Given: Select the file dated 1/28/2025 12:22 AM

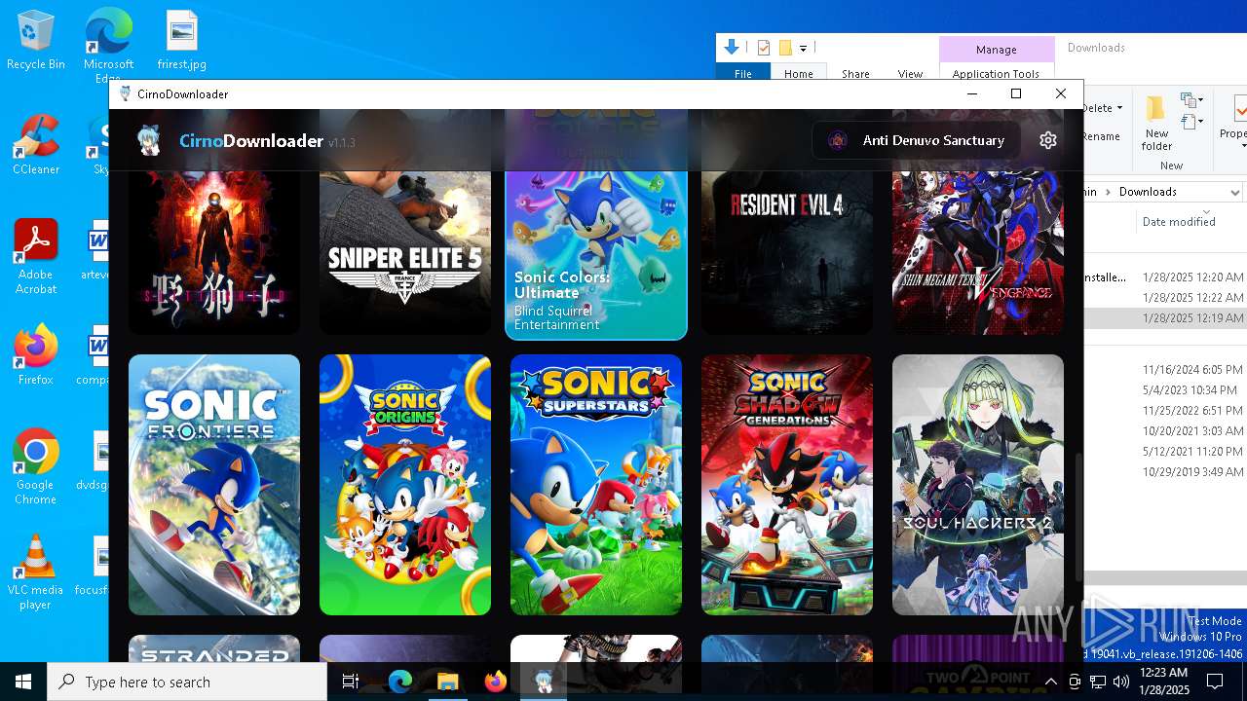Looking at the screenshot, I should click(1165, 298).
